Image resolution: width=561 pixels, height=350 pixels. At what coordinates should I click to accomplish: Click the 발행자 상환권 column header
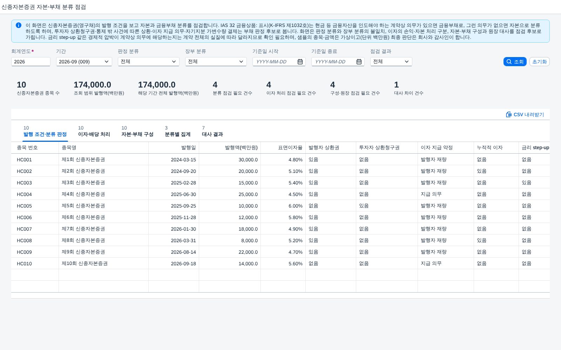[x=331, y=148]
